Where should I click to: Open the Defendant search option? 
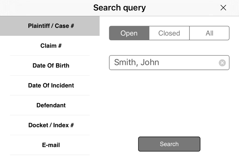51,105
